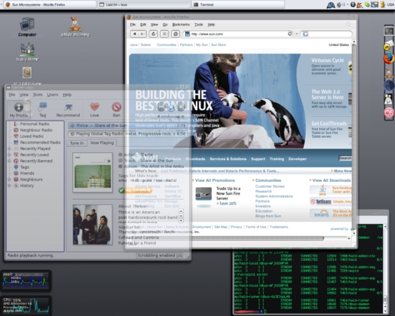Reload the Sun page in Firefox
The image size is (395, 316).
pos(153,34)
